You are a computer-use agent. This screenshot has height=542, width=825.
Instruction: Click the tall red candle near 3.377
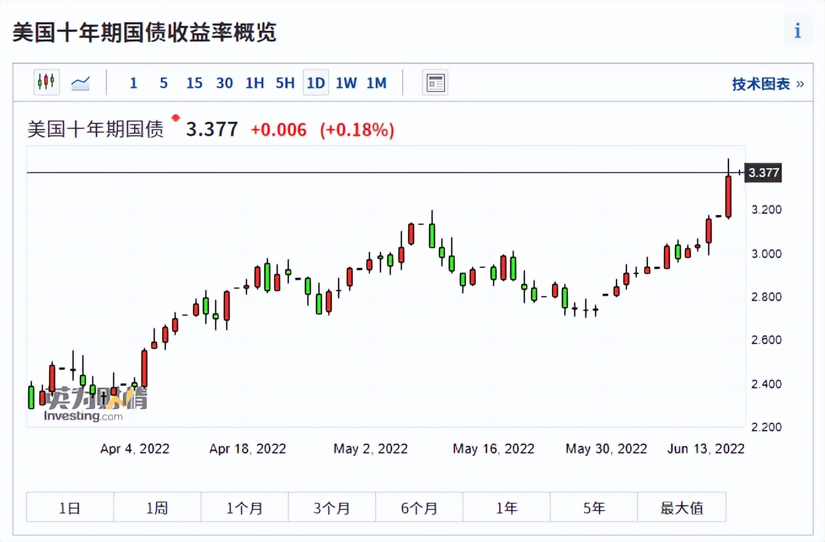pyautogui.click(x=728, y=197)
